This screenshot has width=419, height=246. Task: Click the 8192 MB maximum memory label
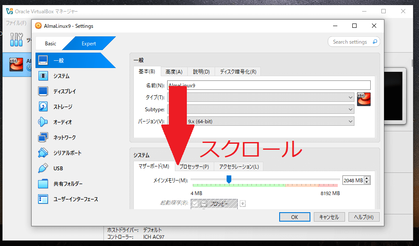(x=330, y=193)
